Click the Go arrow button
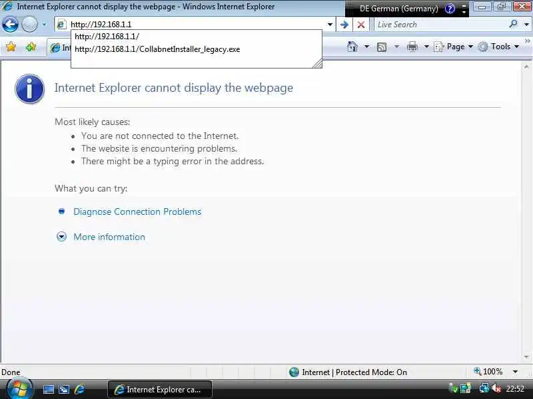The height and width of the screenshot is (399, 533). click(x=344, y=25)
